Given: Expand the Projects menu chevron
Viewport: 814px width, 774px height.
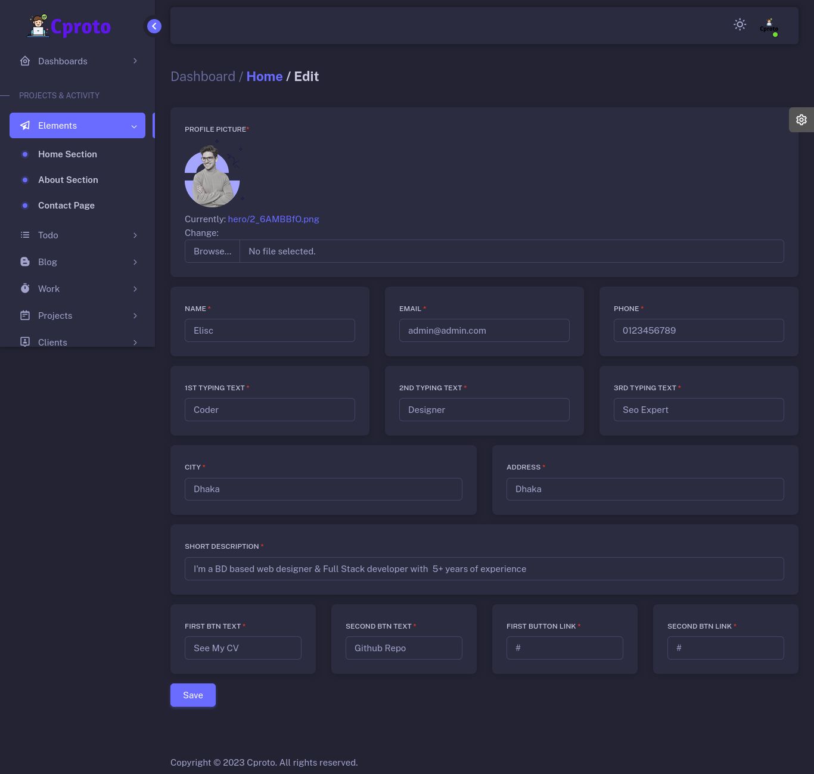Looking at the screenshot, I should coord(135,316).
